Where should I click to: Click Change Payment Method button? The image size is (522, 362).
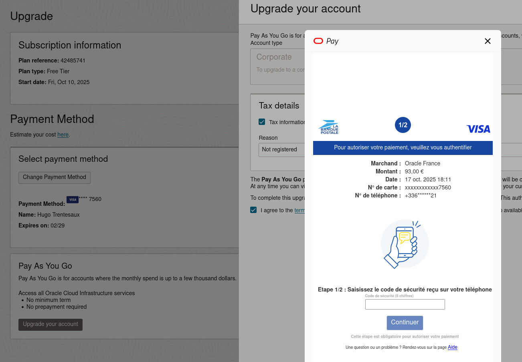click(55, 177)
